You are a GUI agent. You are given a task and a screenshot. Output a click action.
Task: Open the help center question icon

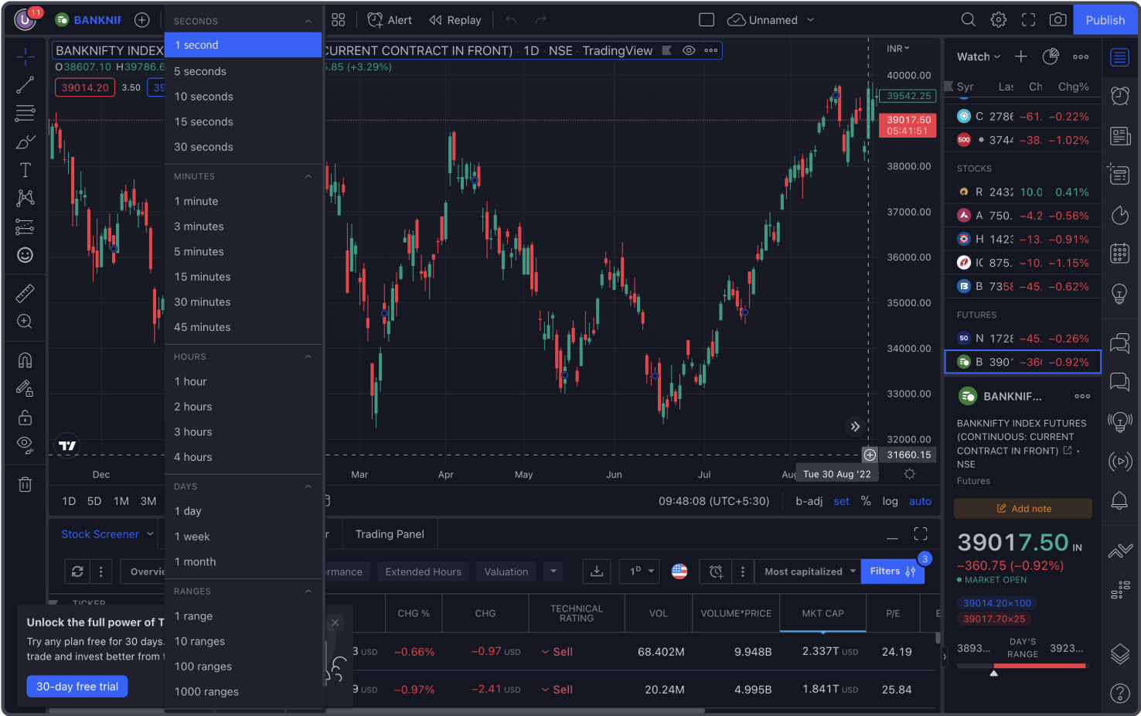[x=1120, y=694]
